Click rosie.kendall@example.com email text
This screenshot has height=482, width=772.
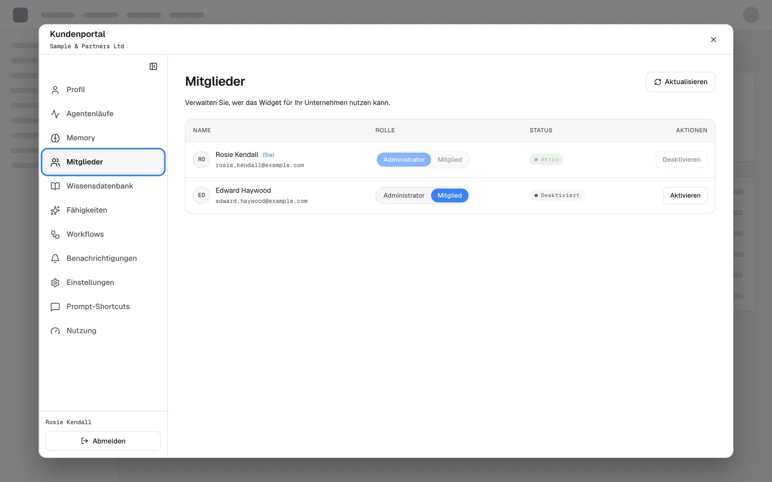point(259,165)
